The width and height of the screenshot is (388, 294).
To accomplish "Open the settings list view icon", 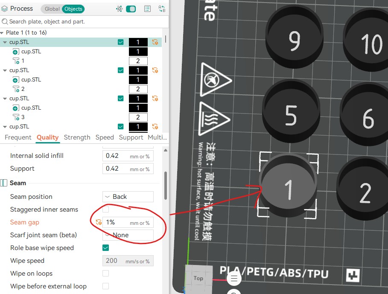I will click(148, 9).
